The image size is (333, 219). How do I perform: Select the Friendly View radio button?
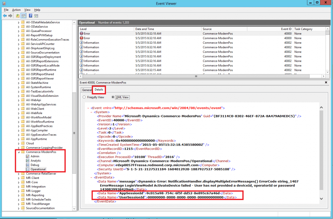84,97
